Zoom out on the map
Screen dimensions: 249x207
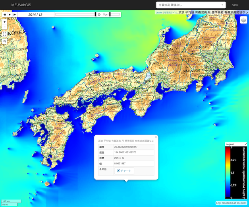tap(4, 27)
